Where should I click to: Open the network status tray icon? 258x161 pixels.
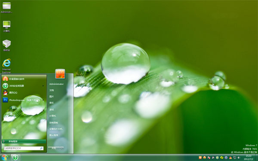click(235, 158)
